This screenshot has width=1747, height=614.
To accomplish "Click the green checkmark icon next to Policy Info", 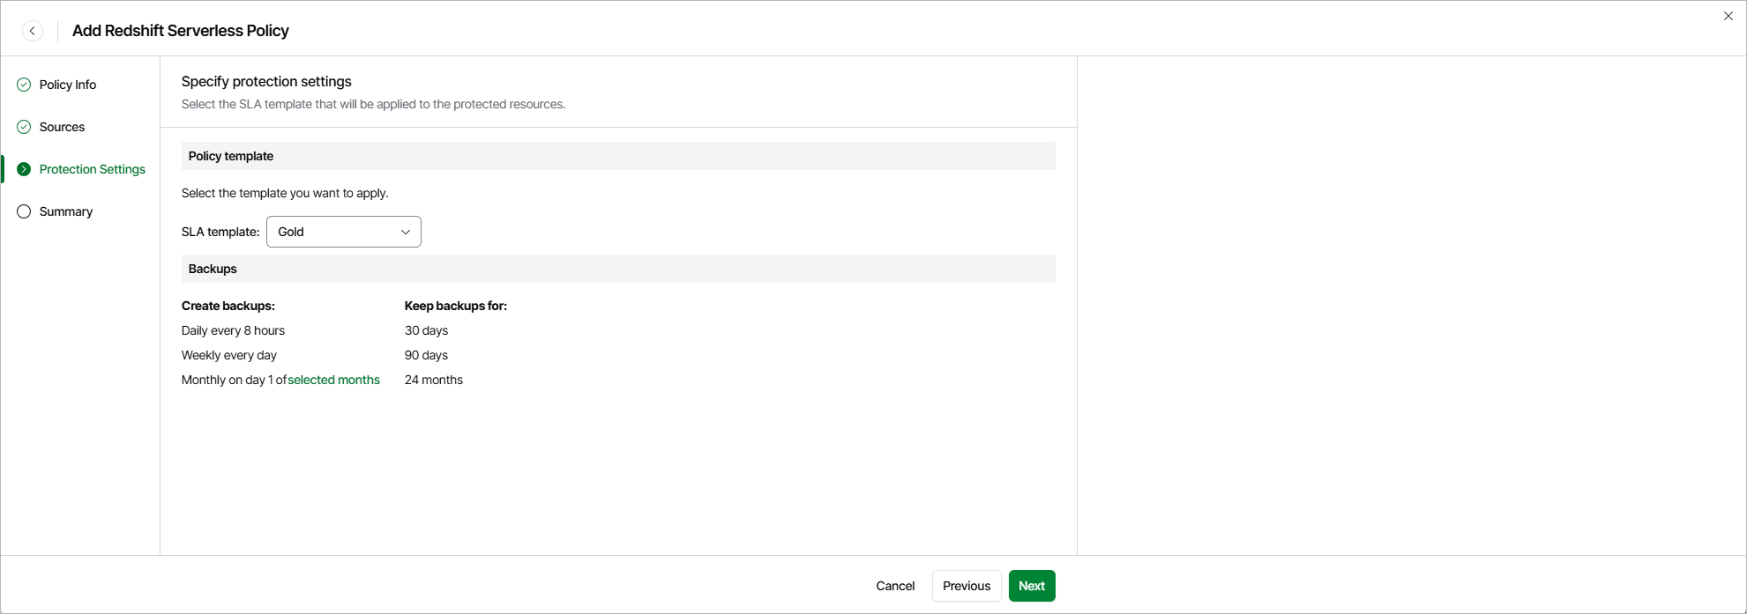I will (24, 85).
